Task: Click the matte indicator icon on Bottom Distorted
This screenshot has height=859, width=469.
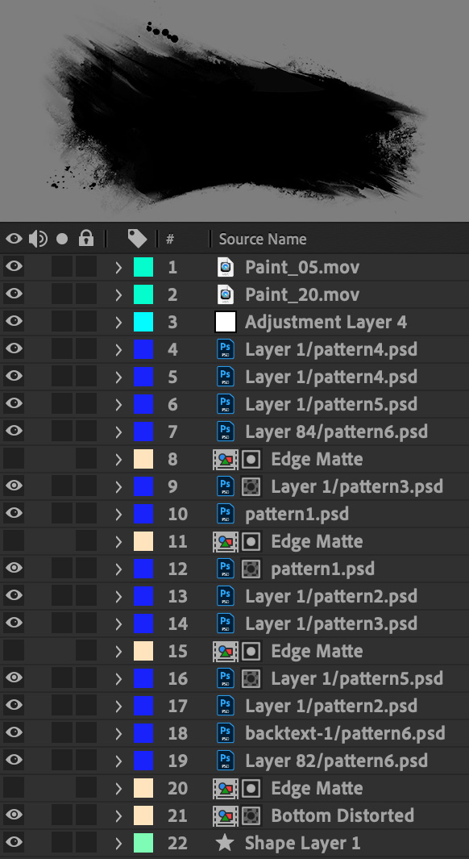Action: tap(251, 815)
